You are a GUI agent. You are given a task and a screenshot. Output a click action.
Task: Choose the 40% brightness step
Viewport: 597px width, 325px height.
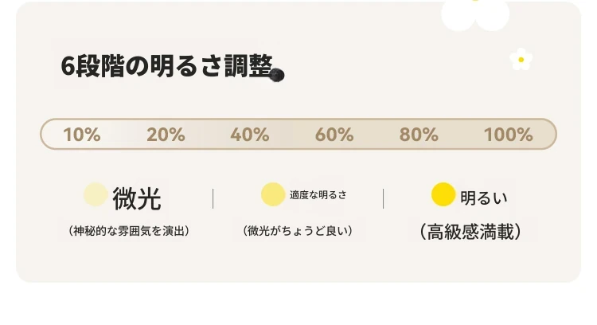pyautogui.click(x=250, y=135)
